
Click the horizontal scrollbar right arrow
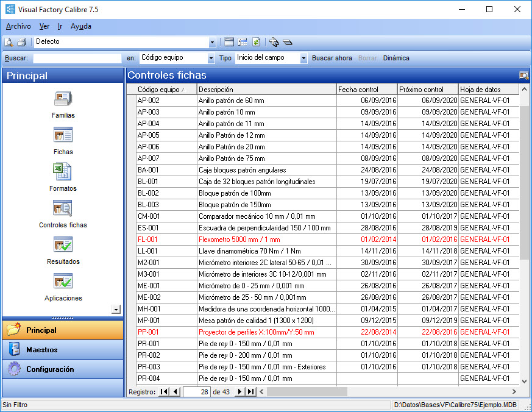tap(514, 392)
